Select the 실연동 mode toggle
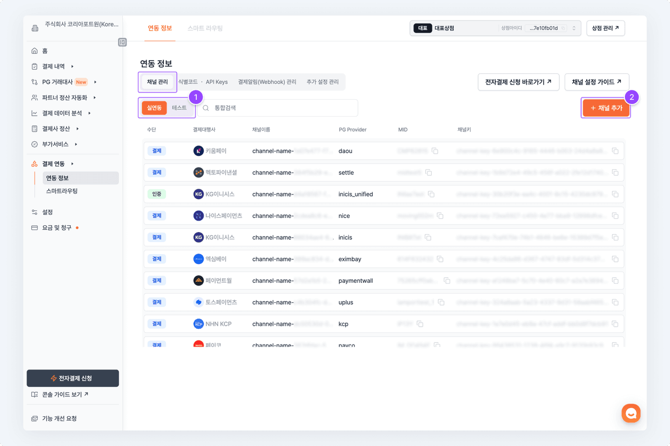Viewport: 670px width, 446px height. tap(154, 108)
